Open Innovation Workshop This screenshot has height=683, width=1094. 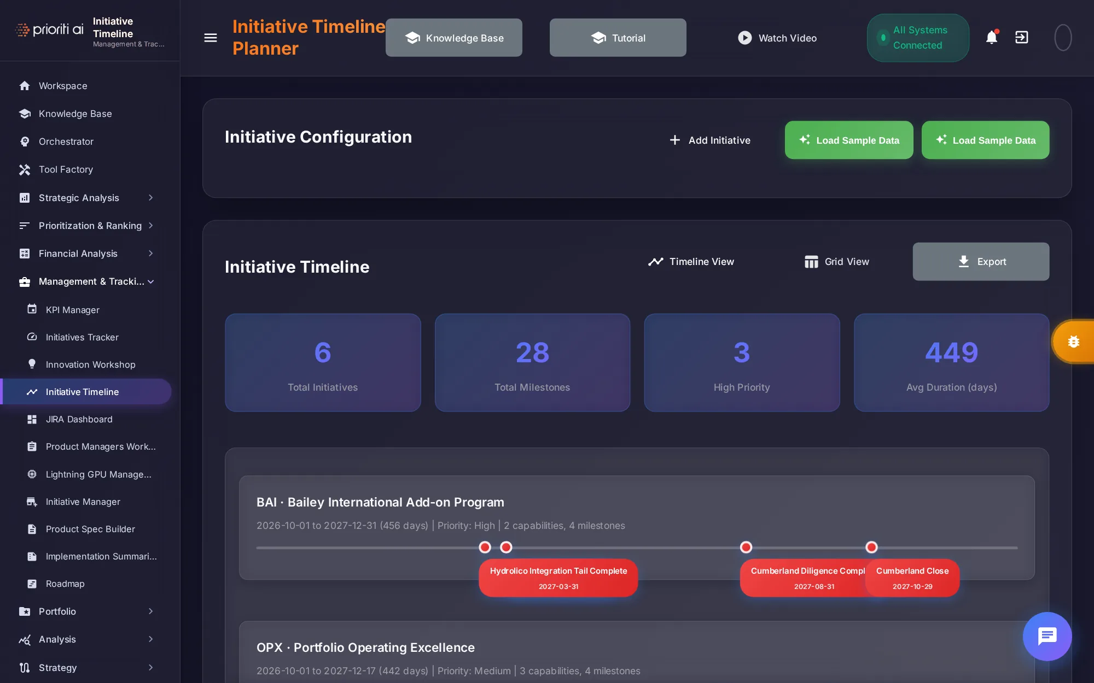click(x=90, y=364)
